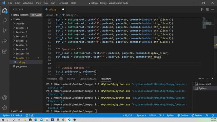The image size is (217, 122).
Task: Collapse the Lesson - 11 folder
Action: pos(14,58)
